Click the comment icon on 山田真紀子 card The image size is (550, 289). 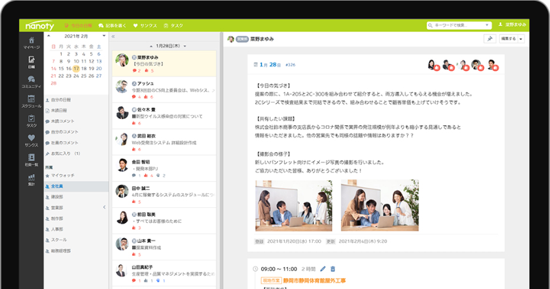pyautogui.click(x=134, y=281)
